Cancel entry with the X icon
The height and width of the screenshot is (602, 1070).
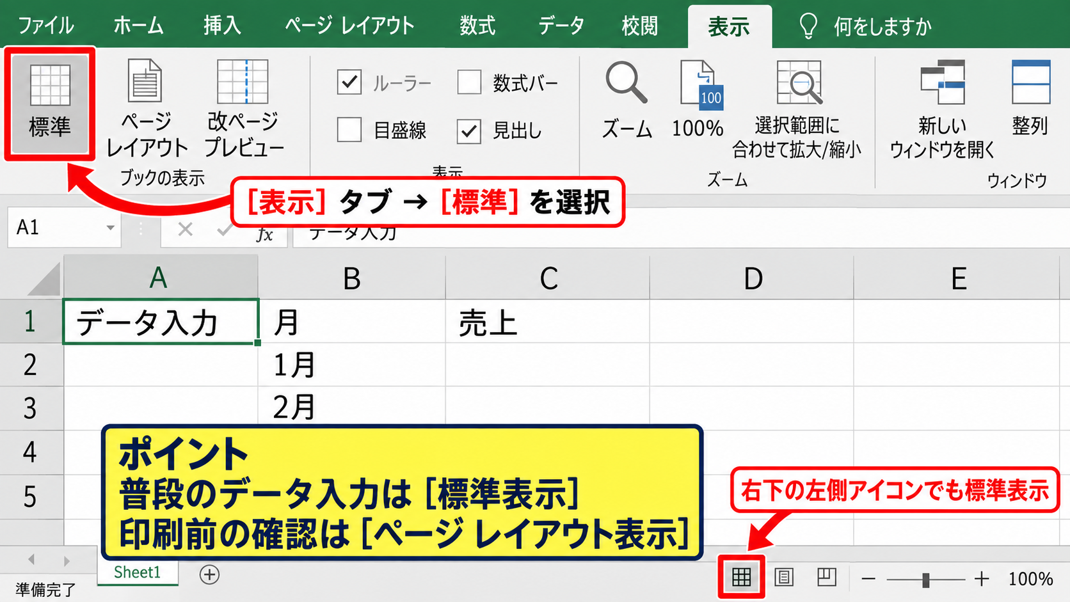point(186,229)
